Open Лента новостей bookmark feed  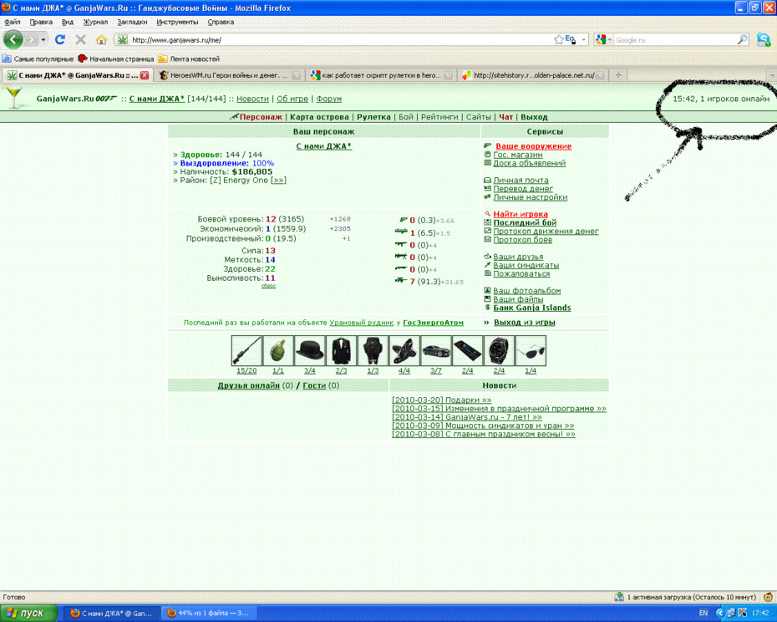(189, 59)
